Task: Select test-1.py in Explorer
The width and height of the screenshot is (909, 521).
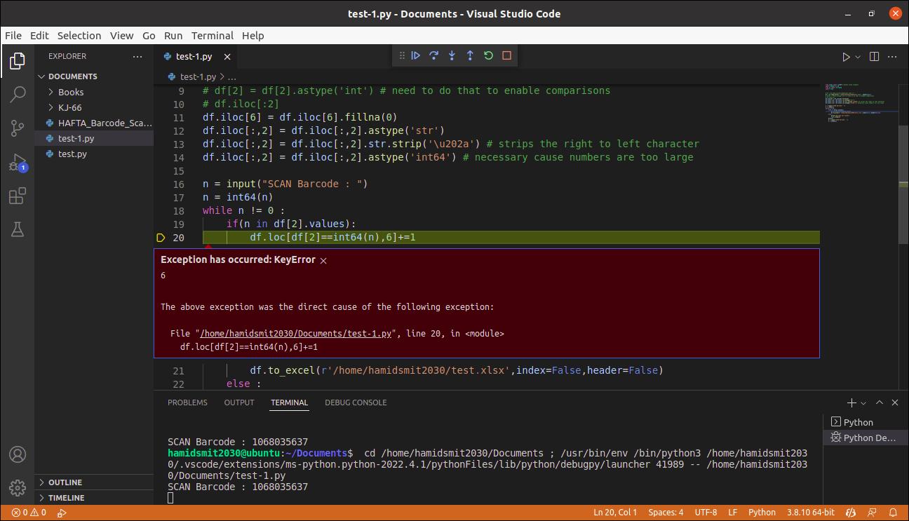Action: click(94, 138)
